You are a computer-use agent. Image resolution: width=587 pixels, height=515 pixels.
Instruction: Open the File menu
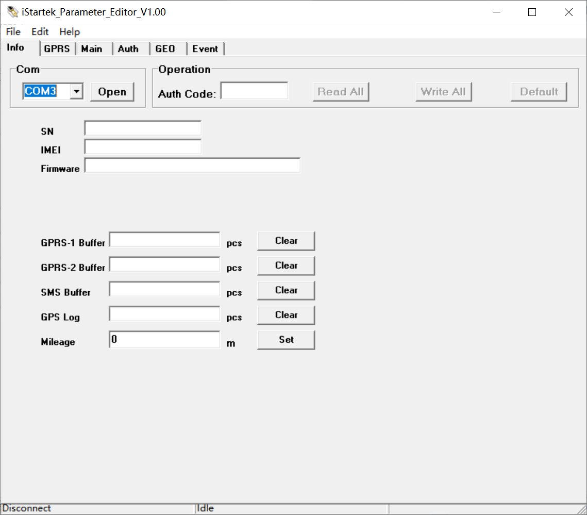pyautogui.click(x=12, y=31)
